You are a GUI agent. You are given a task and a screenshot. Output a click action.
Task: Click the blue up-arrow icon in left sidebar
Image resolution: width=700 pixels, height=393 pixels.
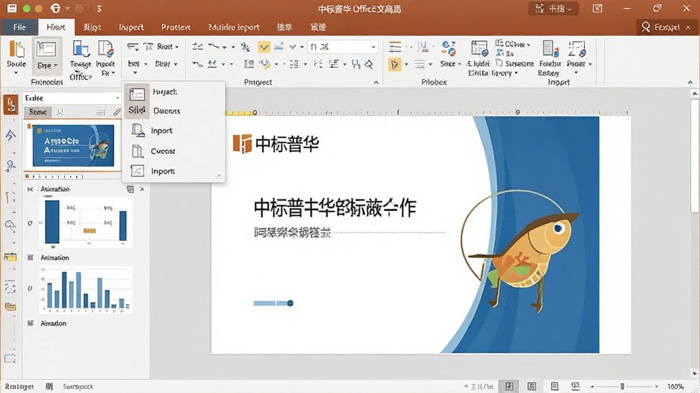pos(10,135)
